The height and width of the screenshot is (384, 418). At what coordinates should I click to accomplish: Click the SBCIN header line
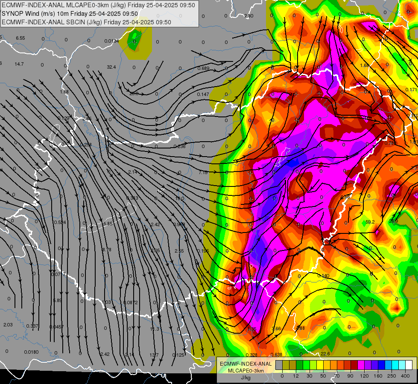(x=86, y=22)
